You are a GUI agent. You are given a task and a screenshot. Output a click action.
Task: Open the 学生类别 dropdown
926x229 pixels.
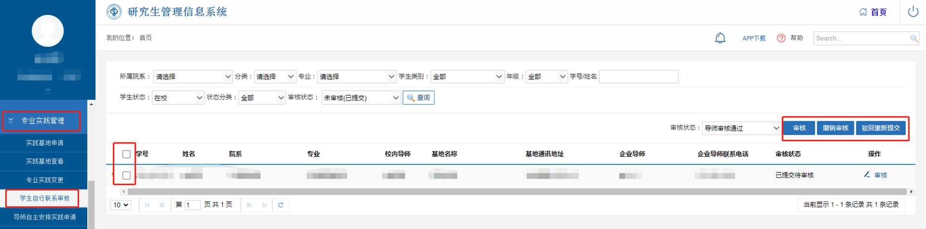click(x=467, y=76)
